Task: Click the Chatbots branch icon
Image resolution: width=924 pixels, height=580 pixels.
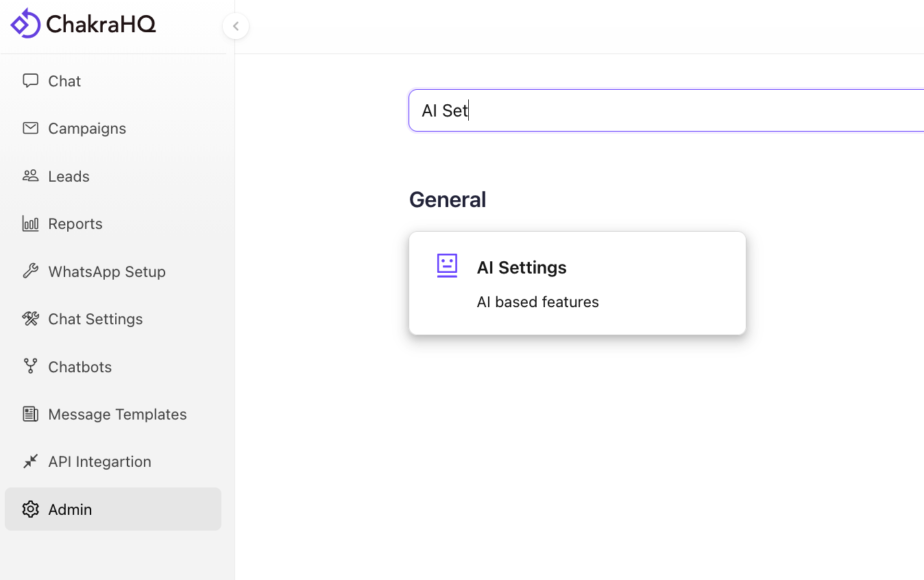Action: coord(30,367)
